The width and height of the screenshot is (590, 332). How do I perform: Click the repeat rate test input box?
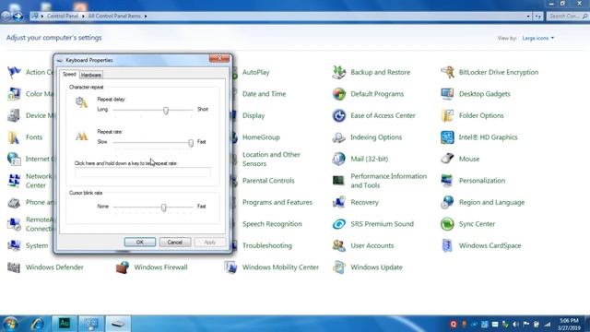click(x=143, y=172)
